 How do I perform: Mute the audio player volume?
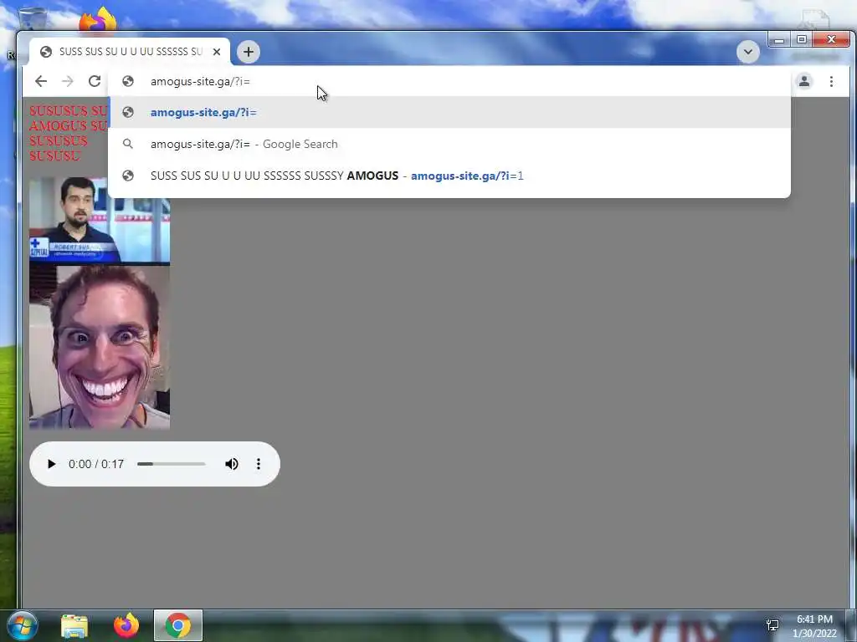pyautogui.click(x=232, y=464)
